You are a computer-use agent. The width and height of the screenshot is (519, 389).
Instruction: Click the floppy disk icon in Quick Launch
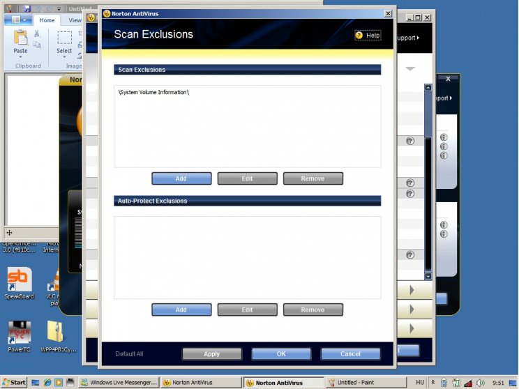(70, 383)
